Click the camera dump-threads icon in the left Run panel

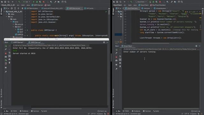click(6, 57)
